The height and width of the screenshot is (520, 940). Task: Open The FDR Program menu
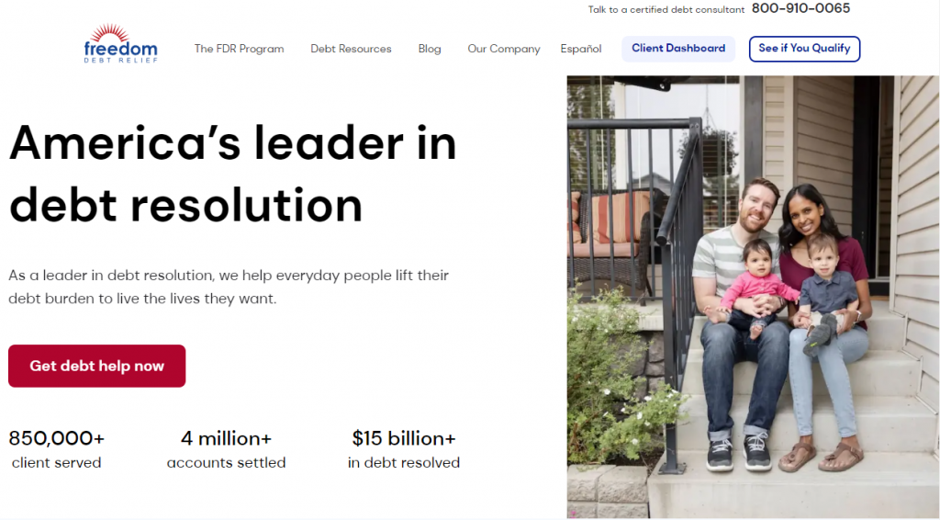coord(239,49)
